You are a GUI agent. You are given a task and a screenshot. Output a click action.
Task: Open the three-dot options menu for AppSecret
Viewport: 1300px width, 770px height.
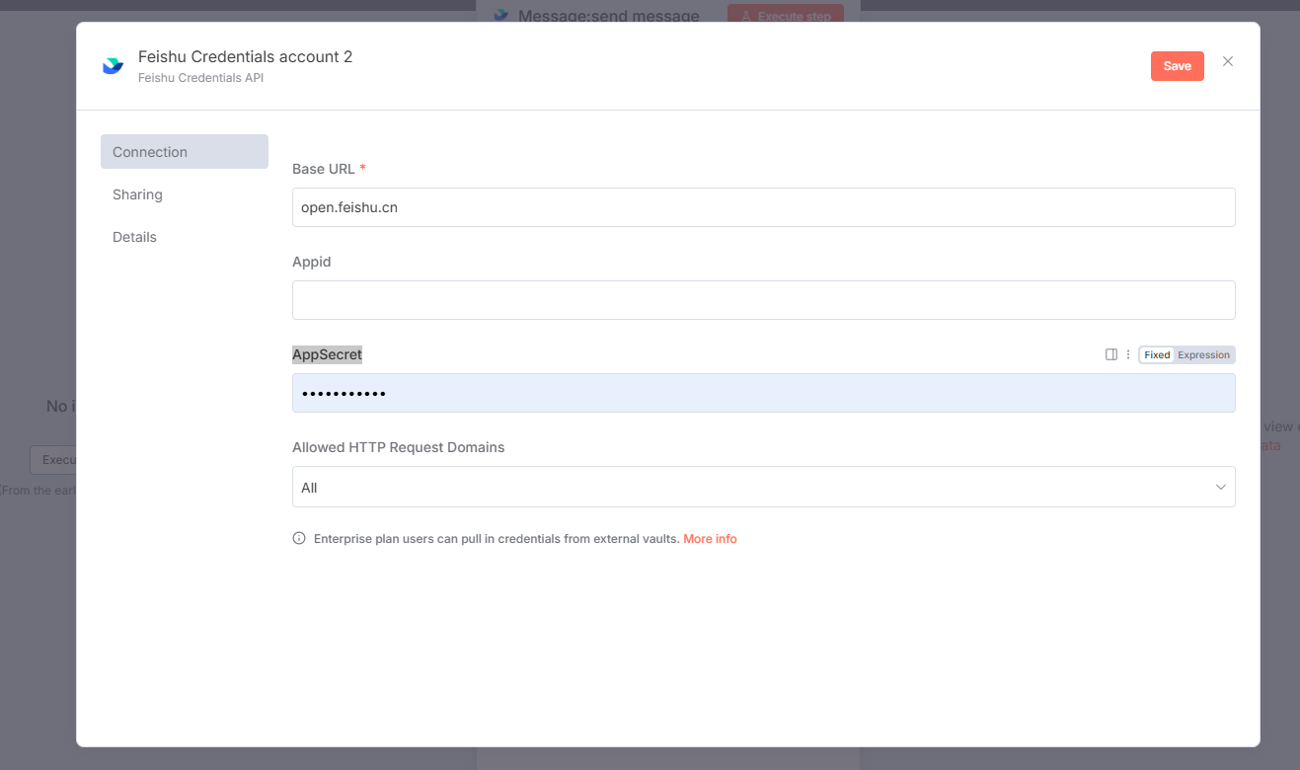click(x=1128, y=354)
